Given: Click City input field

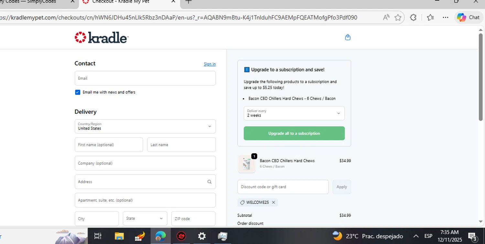Looking at the screenshot, I should point(97,219).
